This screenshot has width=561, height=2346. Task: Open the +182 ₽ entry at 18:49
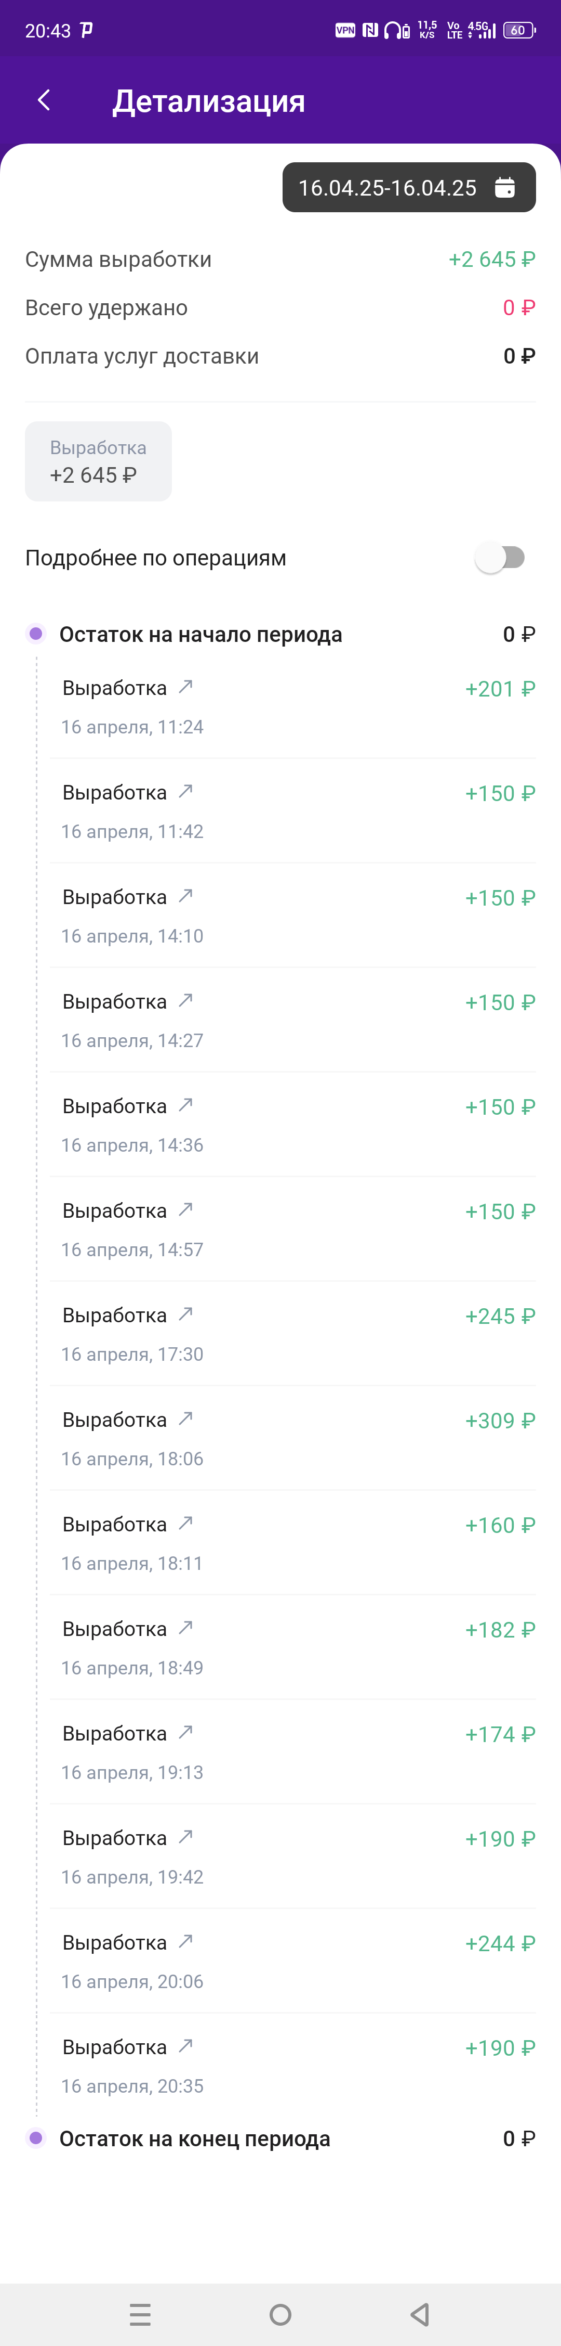(293, 1647)
